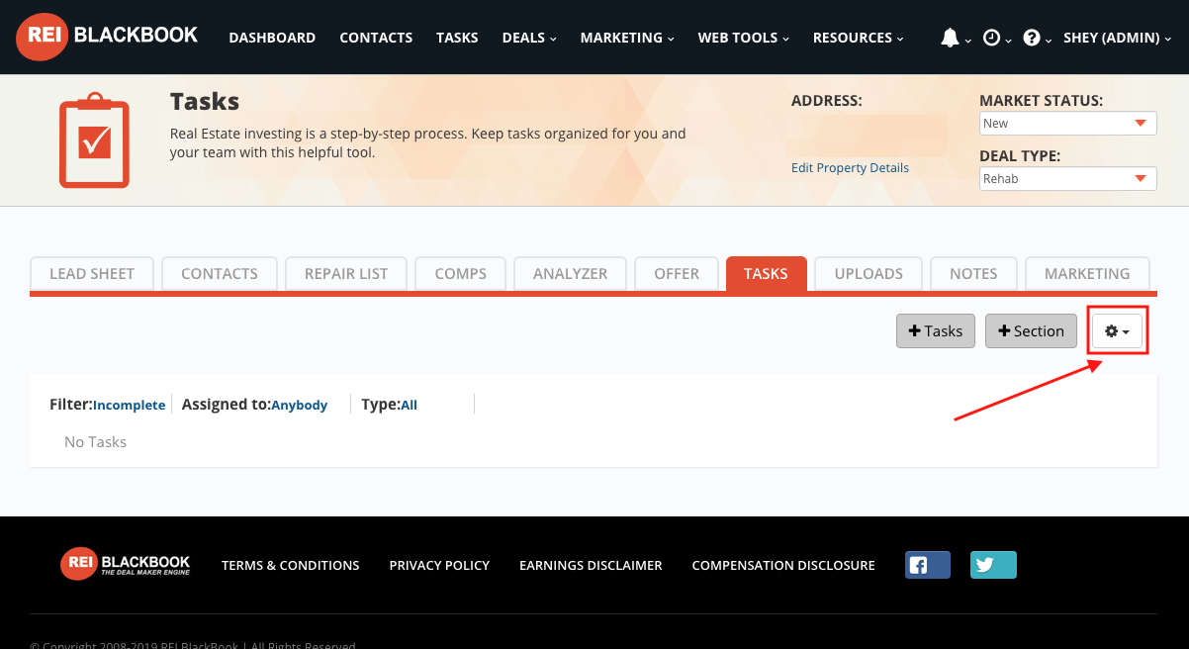Open the Deal Type dropdown
The height and width of the screenshot is (649, 1189).
(1068, 179)
